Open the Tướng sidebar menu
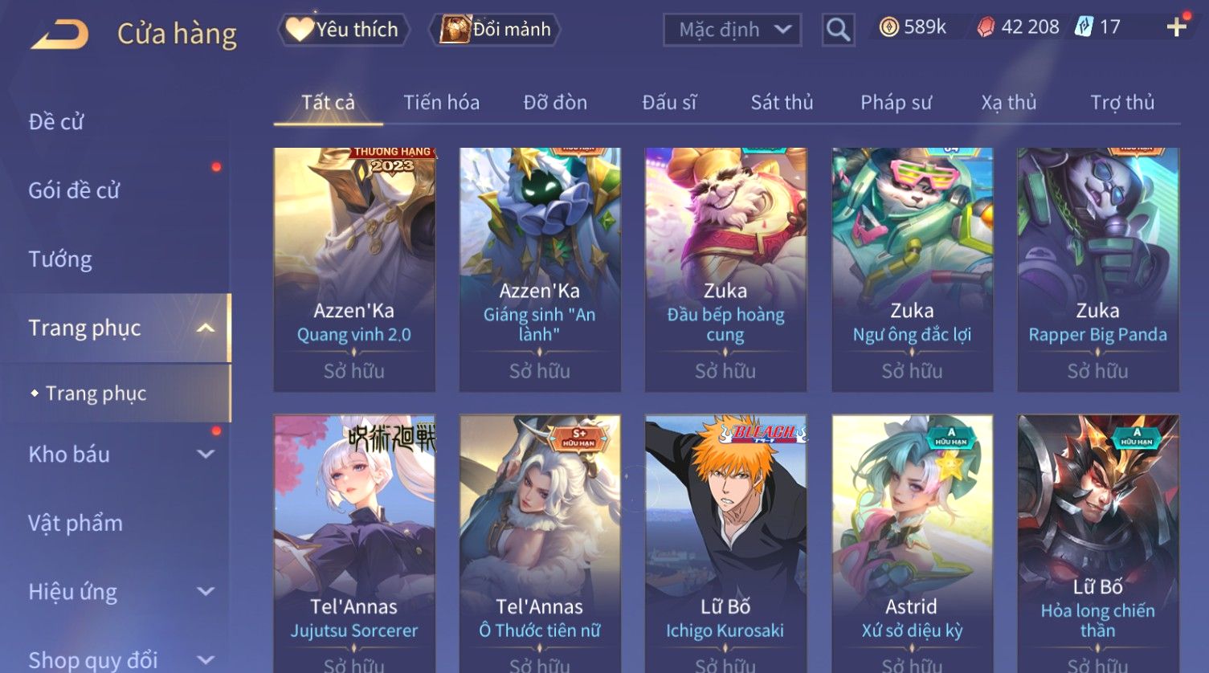This screenshot has width=1209, height=673. coord(60,259)
